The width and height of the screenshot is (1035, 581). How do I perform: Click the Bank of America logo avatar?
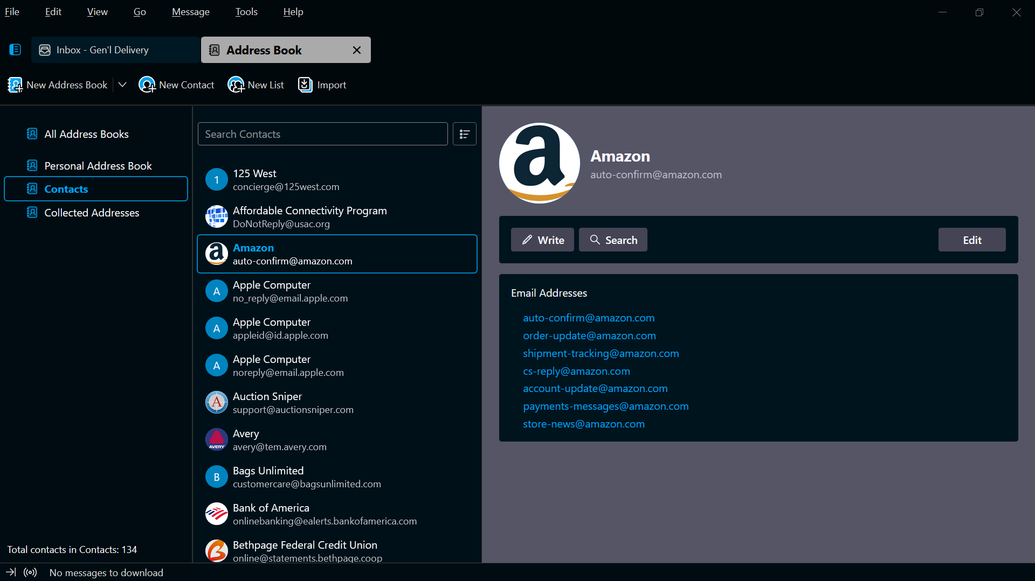tap(217, 514)
